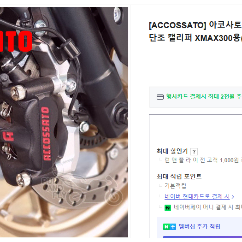Open the 네이버 현대카드로 결제 시 link
242x242 pixels.
[x=197, y=196]
